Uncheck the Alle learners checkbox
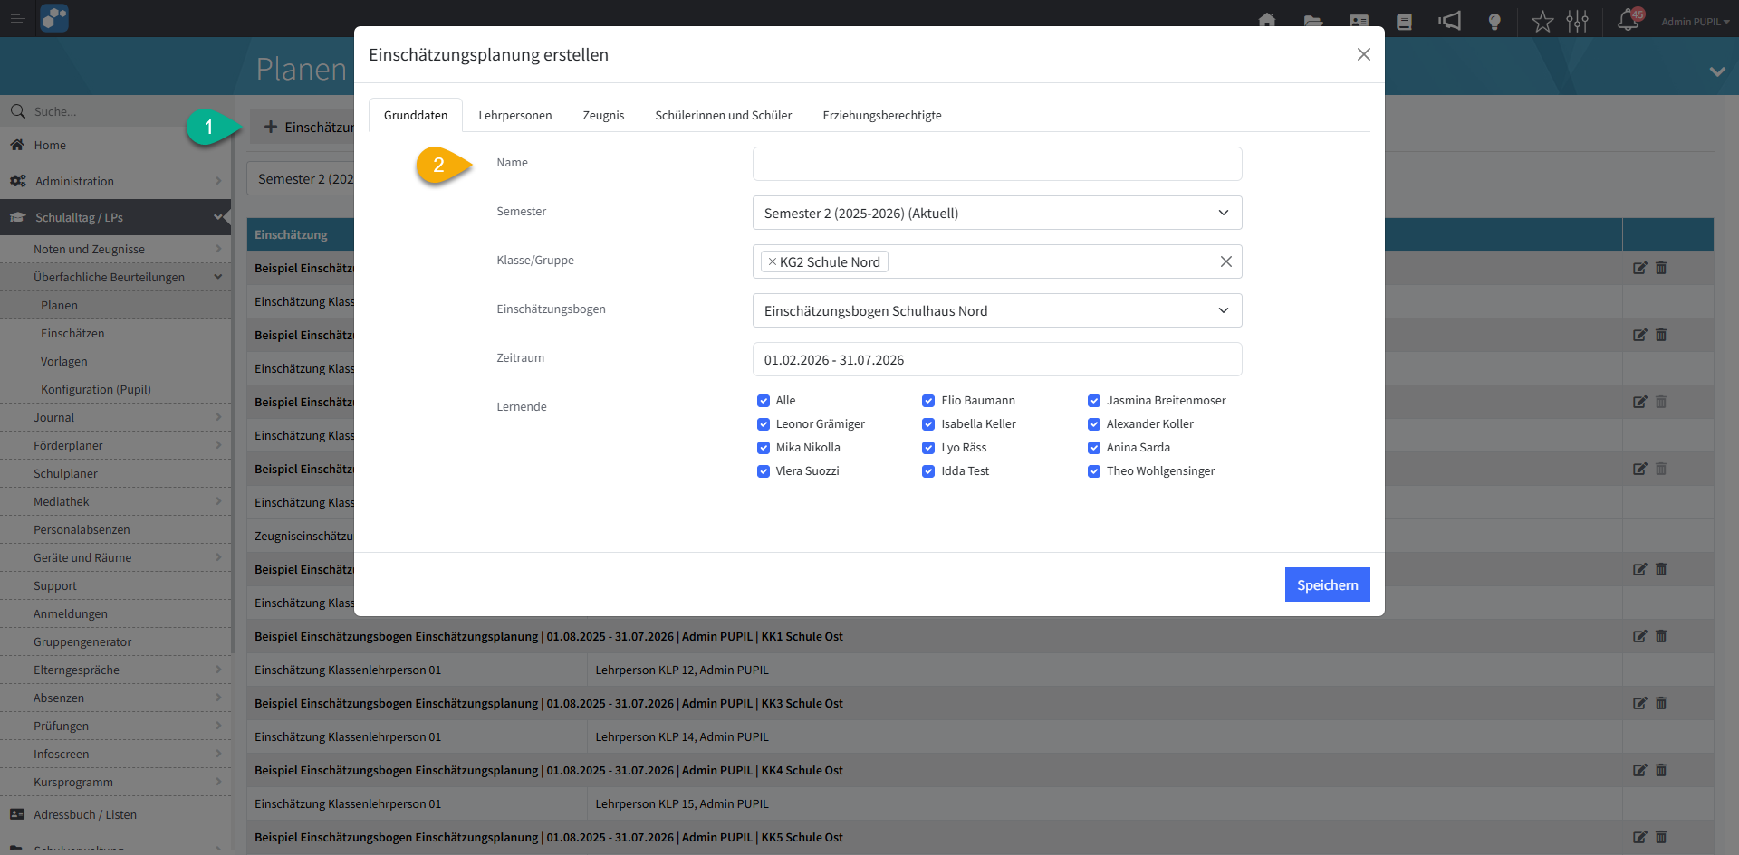1739x855 pixels. (764, 401)
